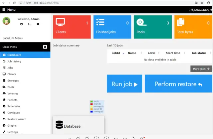The image size is (213, 139).
Task: Sort table by Level column
Action: pyautogui.click(x=151, y=53)
